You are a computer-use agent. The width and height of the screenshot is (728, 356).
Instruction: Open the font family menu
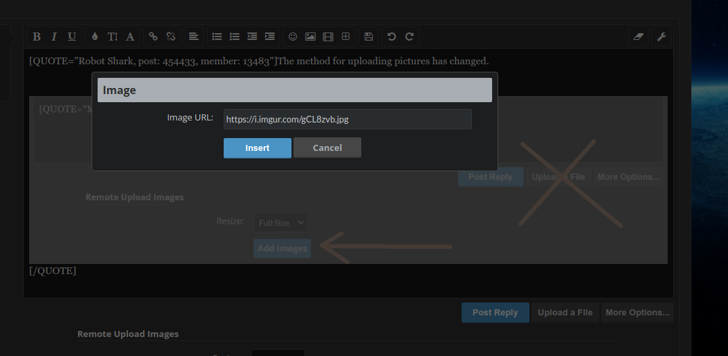tap(130, 37)
